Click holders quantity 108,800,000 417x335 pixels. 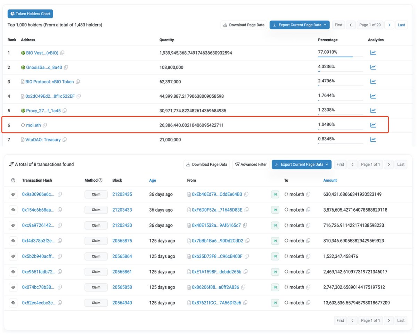pyautogui.click(x=171, y=67)
